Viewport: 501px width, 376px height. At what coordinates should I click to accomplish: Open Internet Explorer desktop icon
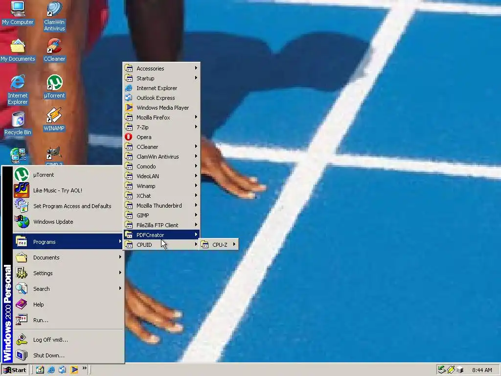[x=18, y=90]
